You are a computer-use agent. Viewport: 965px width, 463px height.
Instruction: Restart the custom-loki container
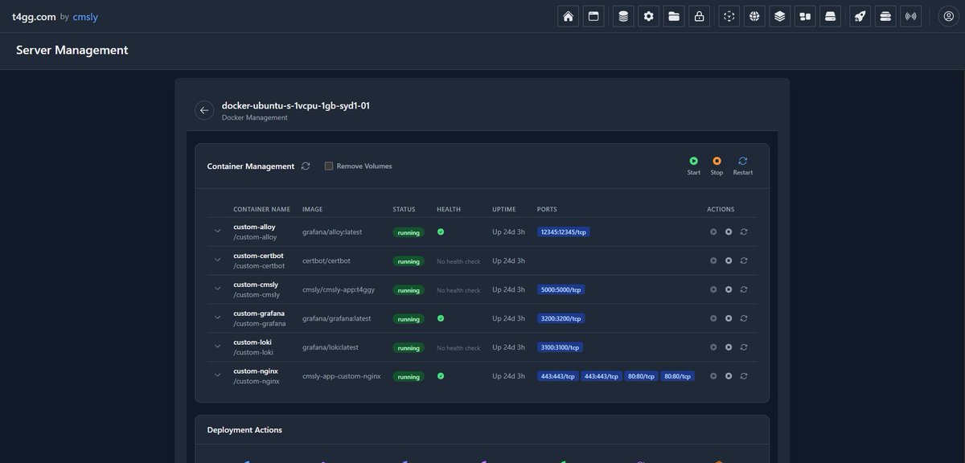tap(744, 347)
